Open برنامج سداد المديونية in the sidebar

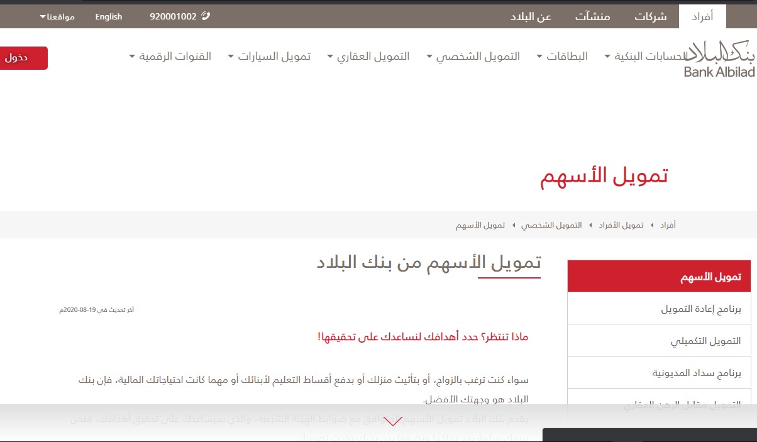[x=659, y=373]
